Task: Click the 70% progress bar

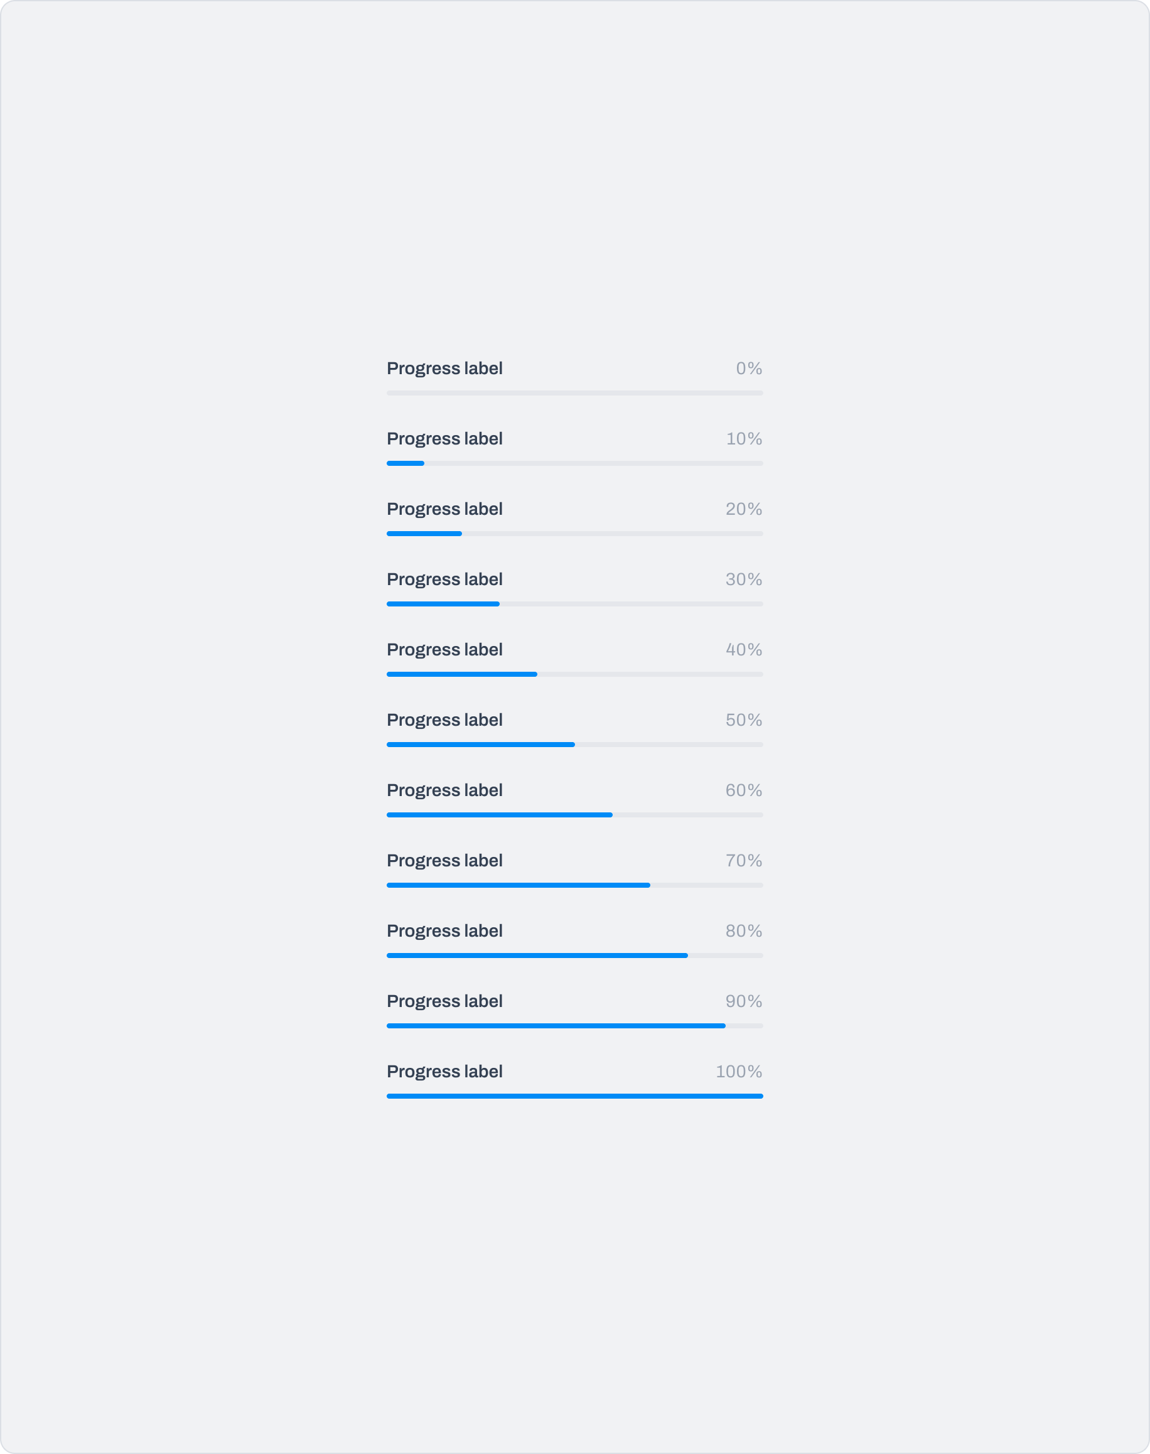Action: pos(574,886)
